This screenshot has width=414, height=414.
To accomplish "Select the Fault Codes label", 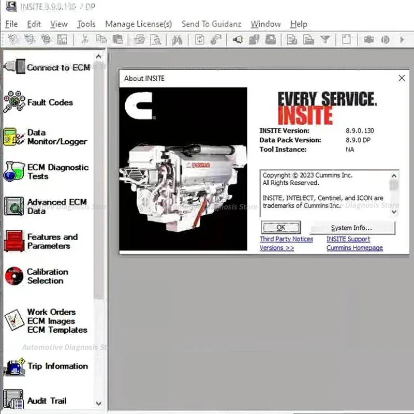I will pyautogui.click(x=50, y=102).
